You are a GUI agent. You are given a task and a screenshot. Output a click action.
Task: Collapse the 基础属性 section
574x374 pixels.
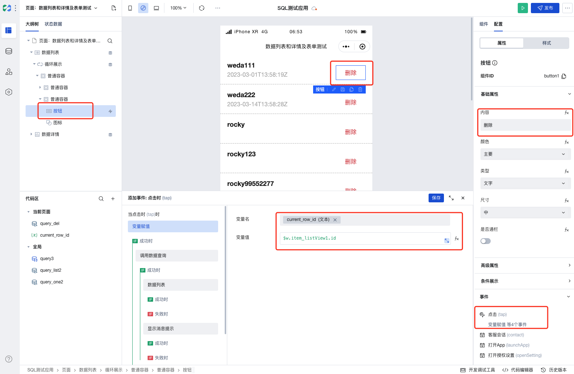pos(569,94)
